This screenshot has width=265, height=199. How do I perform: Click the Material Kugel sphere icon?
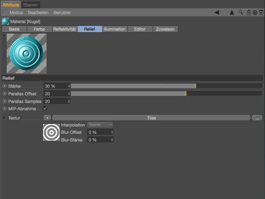(x=5, y=22)
